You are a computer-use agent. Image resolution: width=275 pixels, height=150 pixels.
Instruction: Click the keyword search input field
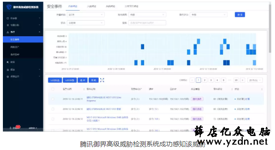pyautogui.click(x=147, y=23)
